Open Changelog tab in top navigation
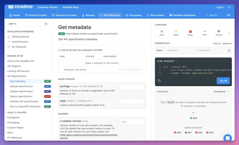Image resolution: width=239 pixels, height=145 pixels. point(133,15)
